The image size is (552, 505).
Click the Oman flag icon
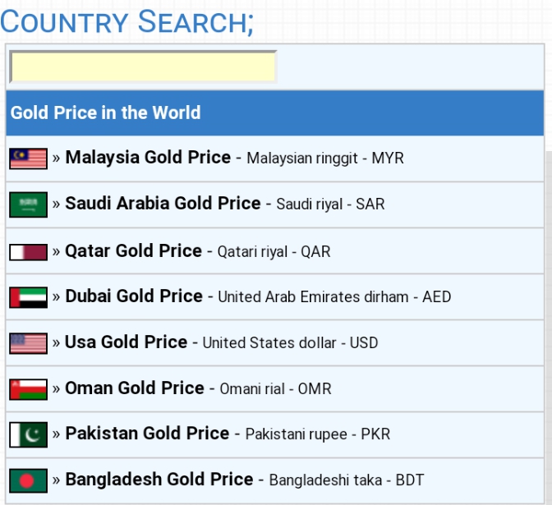pyautogui.click(x=28, y=388)
